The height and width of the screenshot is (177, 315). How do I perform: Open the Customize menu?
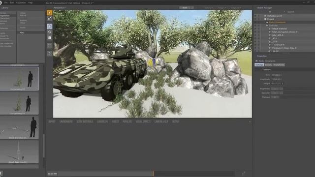(x=21, y=3)
